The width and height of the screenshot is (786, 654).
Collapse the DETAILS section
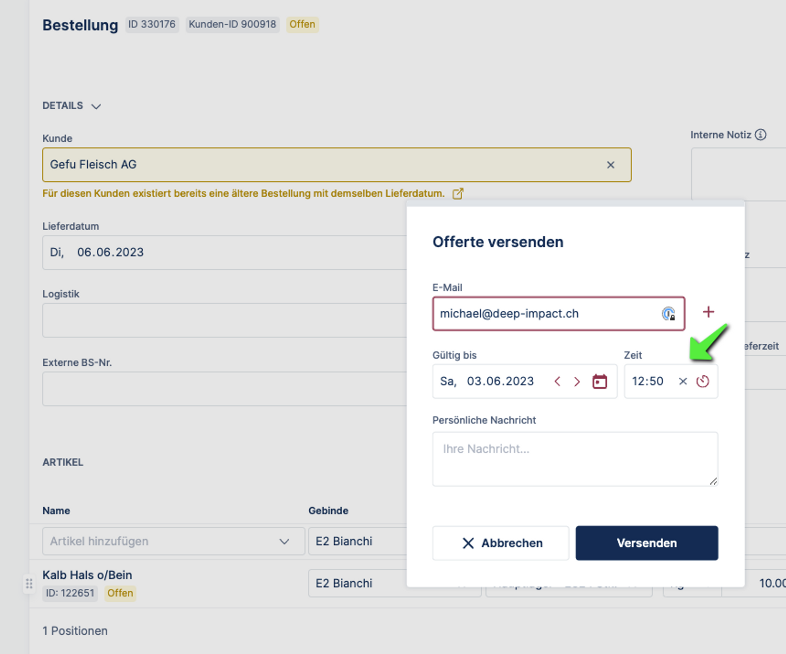[96, 106]
